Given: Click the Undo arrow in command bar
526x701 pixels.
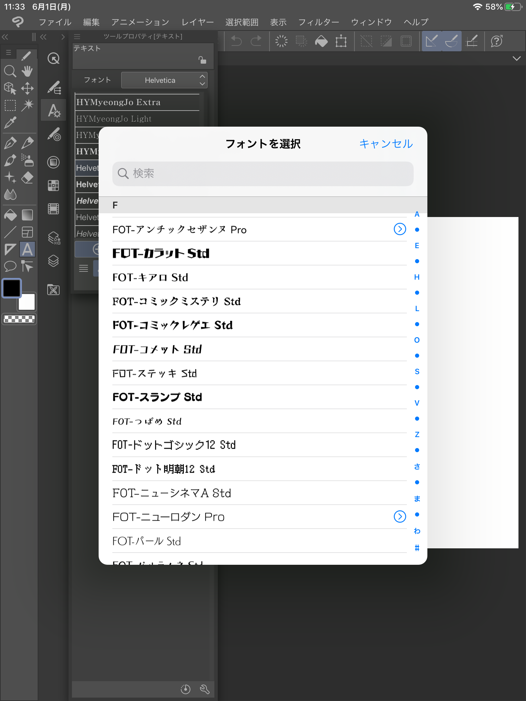Looking at the screenshot, I should click(236, 41).
